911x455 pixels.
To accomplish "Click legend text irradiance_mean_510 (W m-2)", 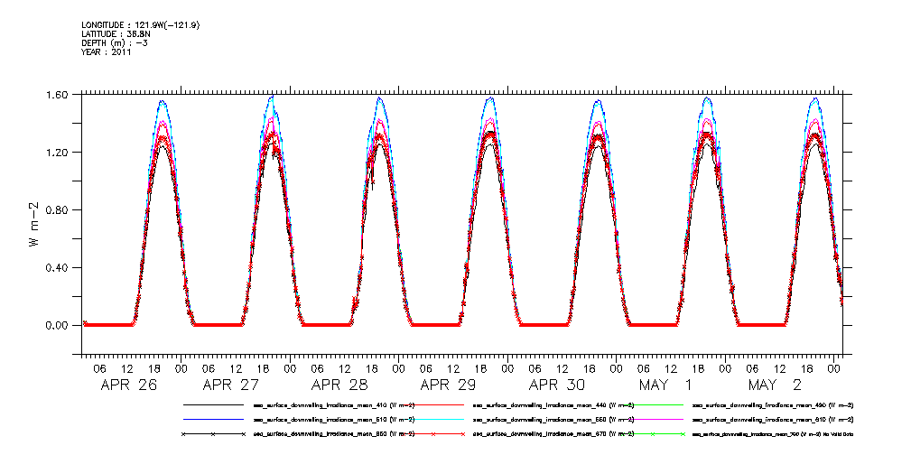I will [333, 420].
